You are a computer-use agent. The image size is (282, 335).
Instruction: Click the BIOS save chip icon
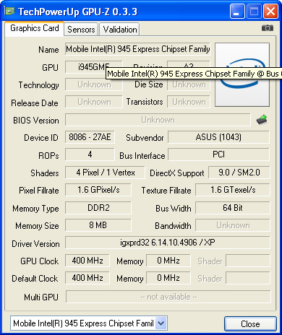click(x=262, y=120)
